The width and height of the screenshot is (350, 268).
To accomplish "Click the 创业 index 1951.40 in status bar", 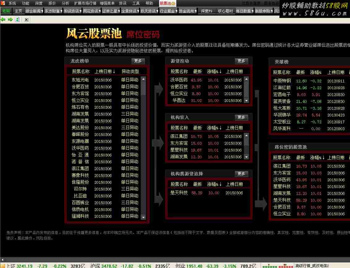I will point(194,266).
